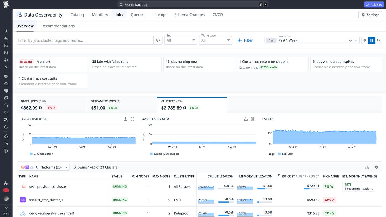Open the Workspace dropdown

click(x=215, y=40)
